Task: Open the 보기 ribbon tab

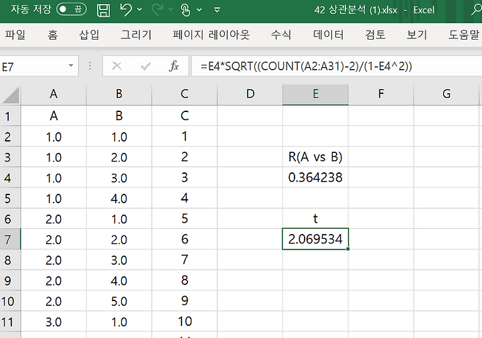Action: [x=417, y=34]
